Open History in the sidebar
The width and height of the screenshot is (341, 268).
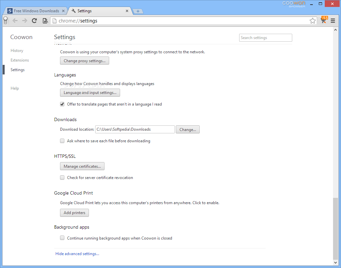click(17, 51)
